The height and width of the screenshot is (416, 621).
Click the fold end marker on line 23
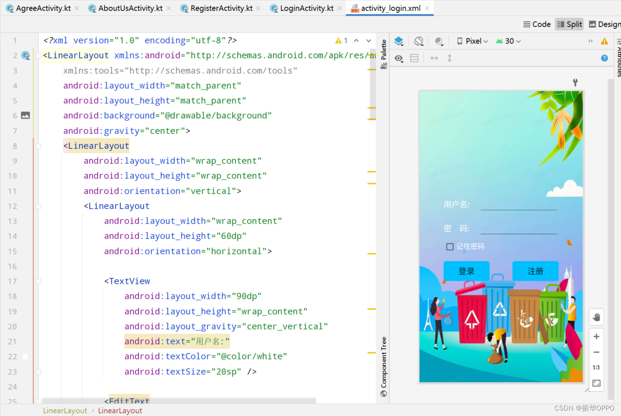coord(39,372)
